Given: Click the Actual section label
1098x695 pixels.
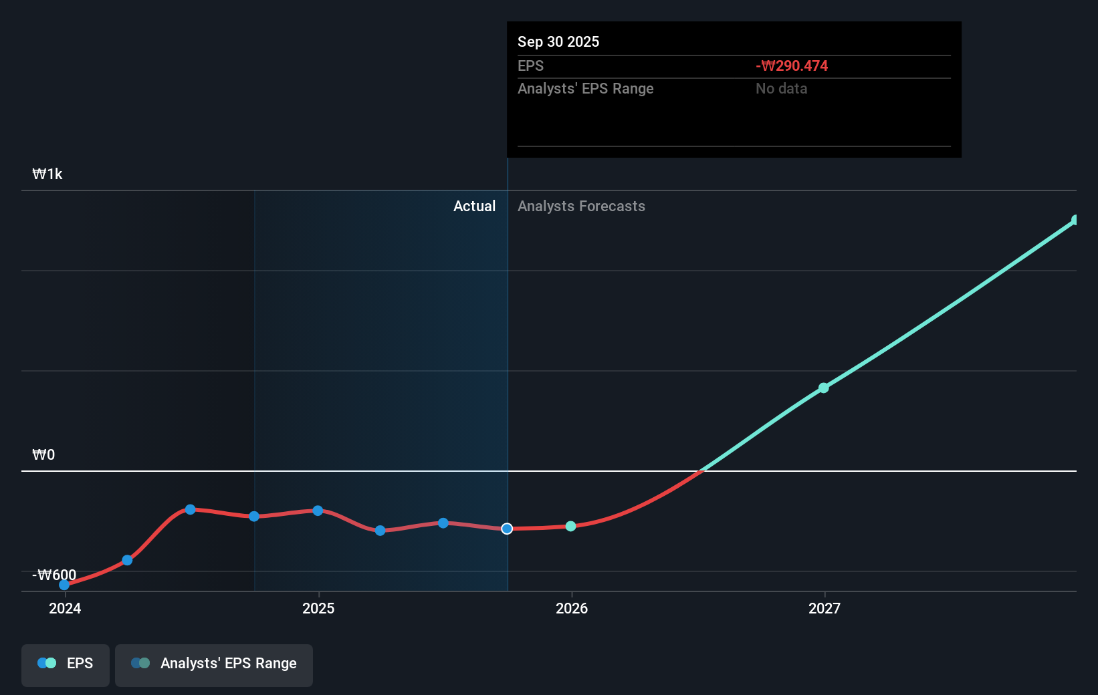Looking at the screenshot, I should coord(475,206).
